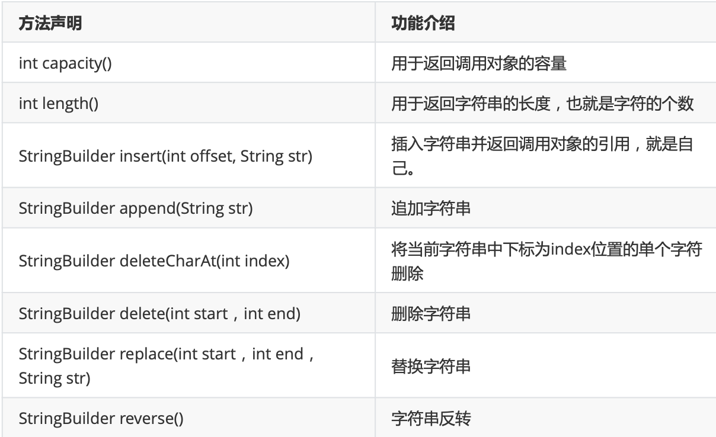Click description 用于返回调用对象的容量
The image size is (716, 437).
[479, 63]
